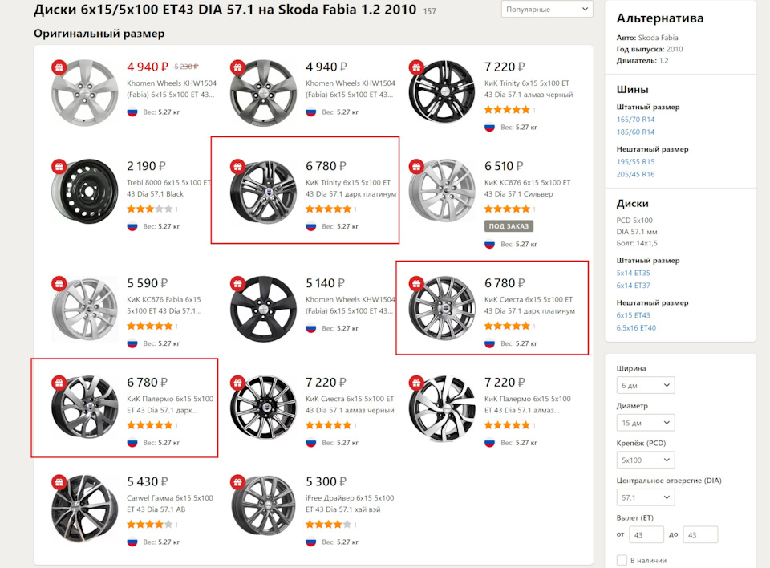The width and height of the screenshot is (770, 568).
Task: Click gift icon on КиК Палермо дарк wheel
Action: [x=58, y=383]
